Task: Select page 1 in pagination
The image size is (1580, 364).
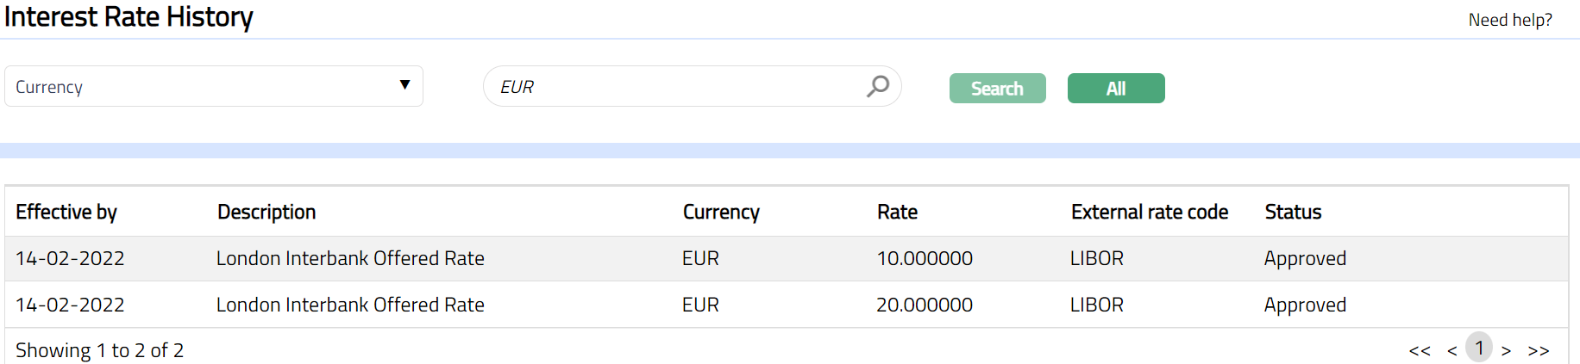Action: pyautogui.click(x=1479, y=348)
